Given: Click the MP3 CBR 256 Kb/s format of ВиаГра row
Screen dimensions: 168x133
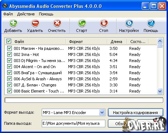Looking at the screenshot, I should click(x=84, y=73).
